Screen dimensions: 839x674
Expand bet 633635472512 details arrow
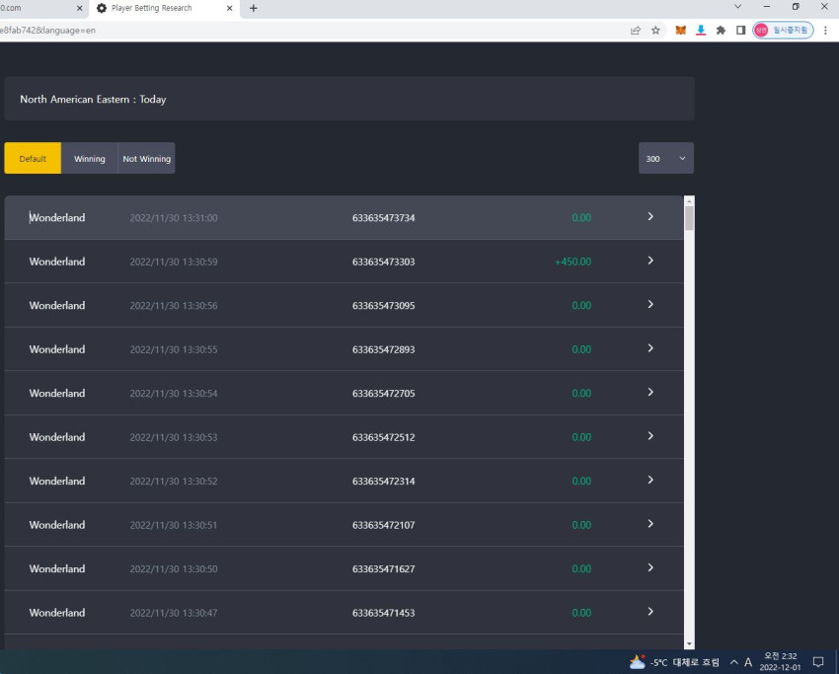650,436
